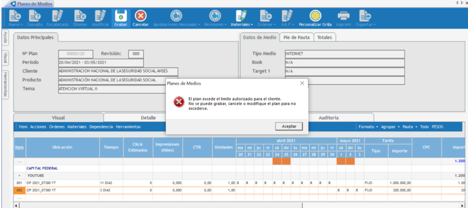
Task: Open the Materiales toolbar icon
Action: click(x=242, y=16)
